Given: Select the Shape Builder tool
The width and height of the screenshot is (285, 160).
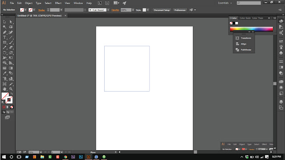Looking at the screenshot, I should click(4, 63).
